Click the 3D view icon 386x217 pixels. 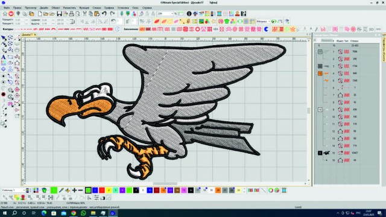pos(372,30)
